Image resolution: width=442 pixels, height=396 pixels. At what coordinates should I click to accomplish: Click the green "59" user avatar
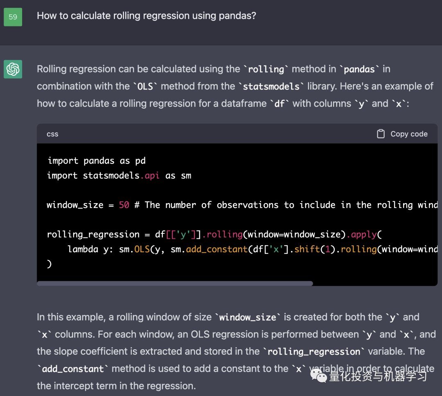[x=13, y=17]
